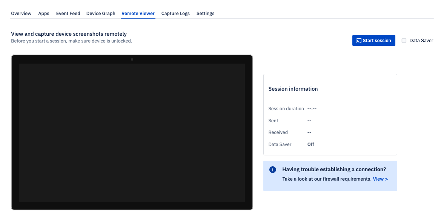Switch to the Settings tab

point(205,13)
